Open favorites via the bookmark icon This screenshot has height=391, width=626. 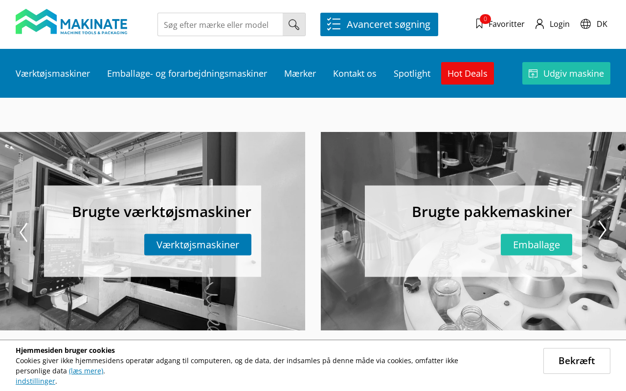[479, 23]
